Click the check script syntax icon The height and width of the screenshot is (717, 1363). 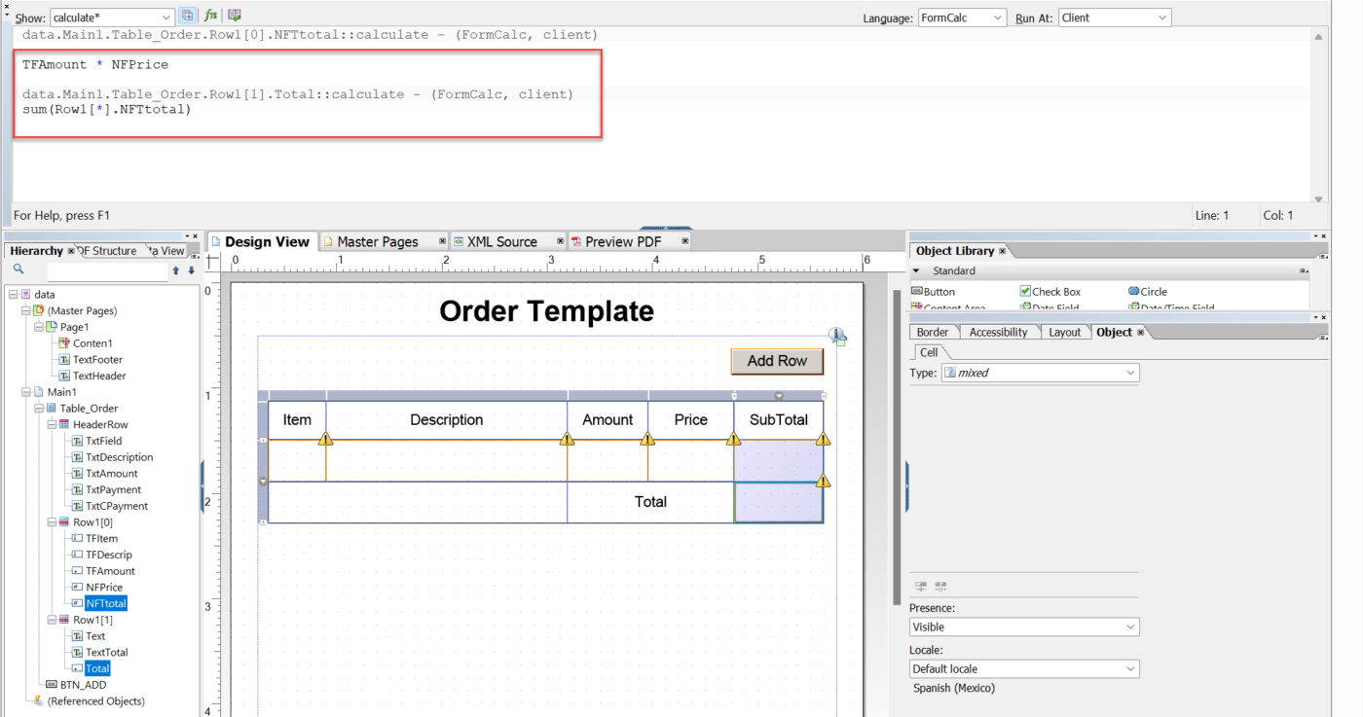pos(235,17)
